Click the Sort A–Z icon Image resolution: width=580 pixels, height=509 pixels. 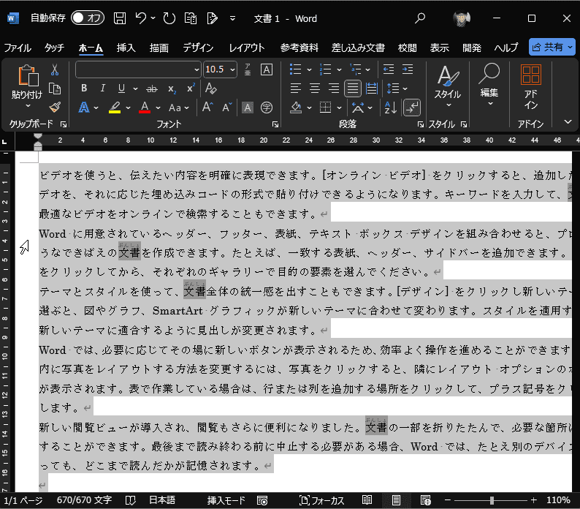[x=391, y=108]
